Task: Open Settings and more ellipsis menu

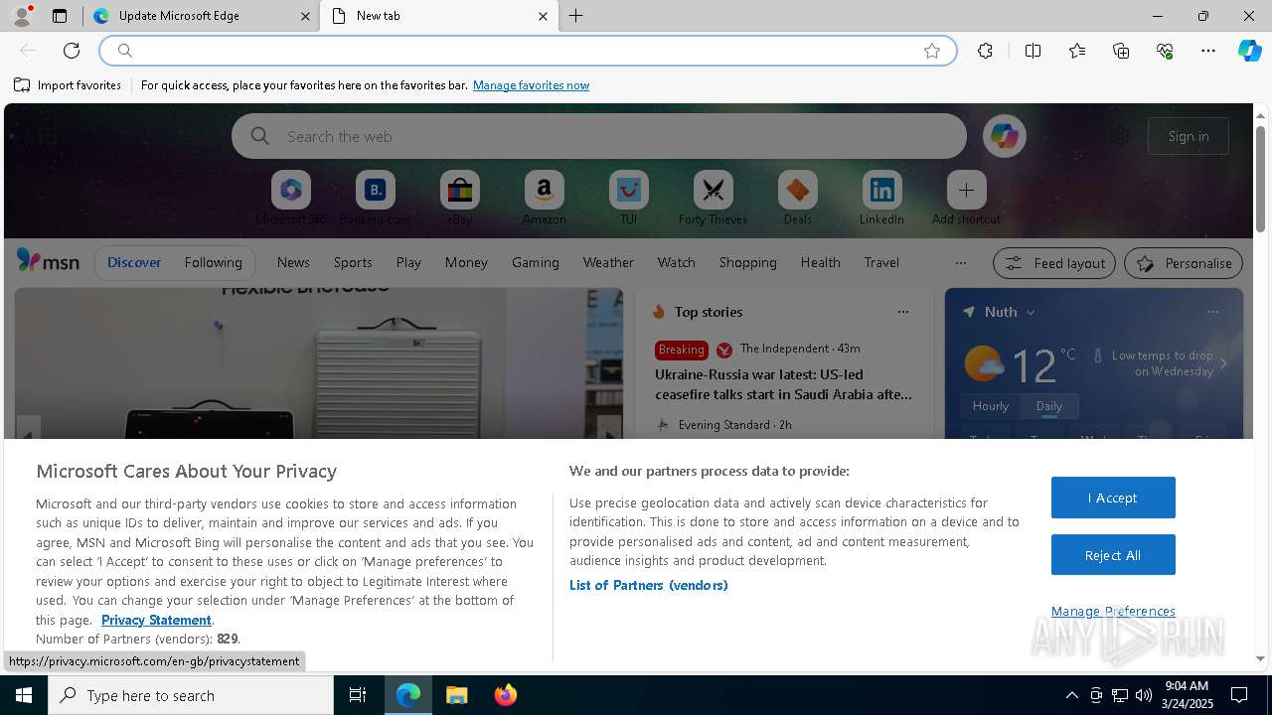Action: click(x=1208, y=51)
